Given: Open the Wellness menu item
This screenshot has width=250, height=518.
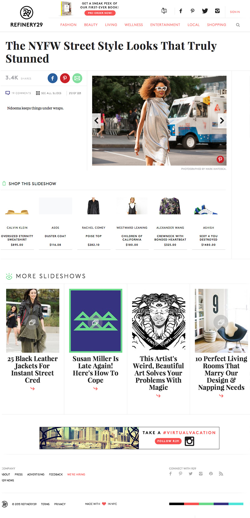Looking at the screenshot, I should point(134,25).
